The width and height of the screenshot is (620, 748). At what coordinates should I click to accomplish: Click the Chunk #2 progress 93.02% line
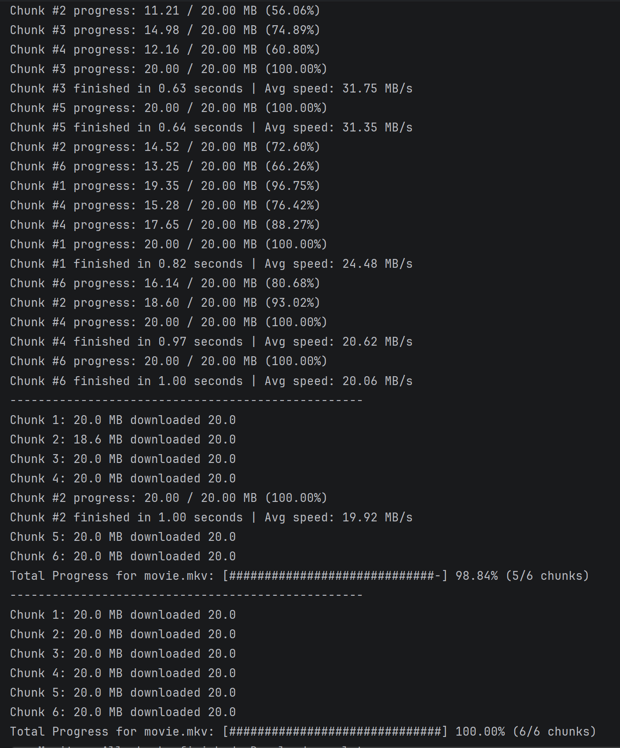click(165, 302)
